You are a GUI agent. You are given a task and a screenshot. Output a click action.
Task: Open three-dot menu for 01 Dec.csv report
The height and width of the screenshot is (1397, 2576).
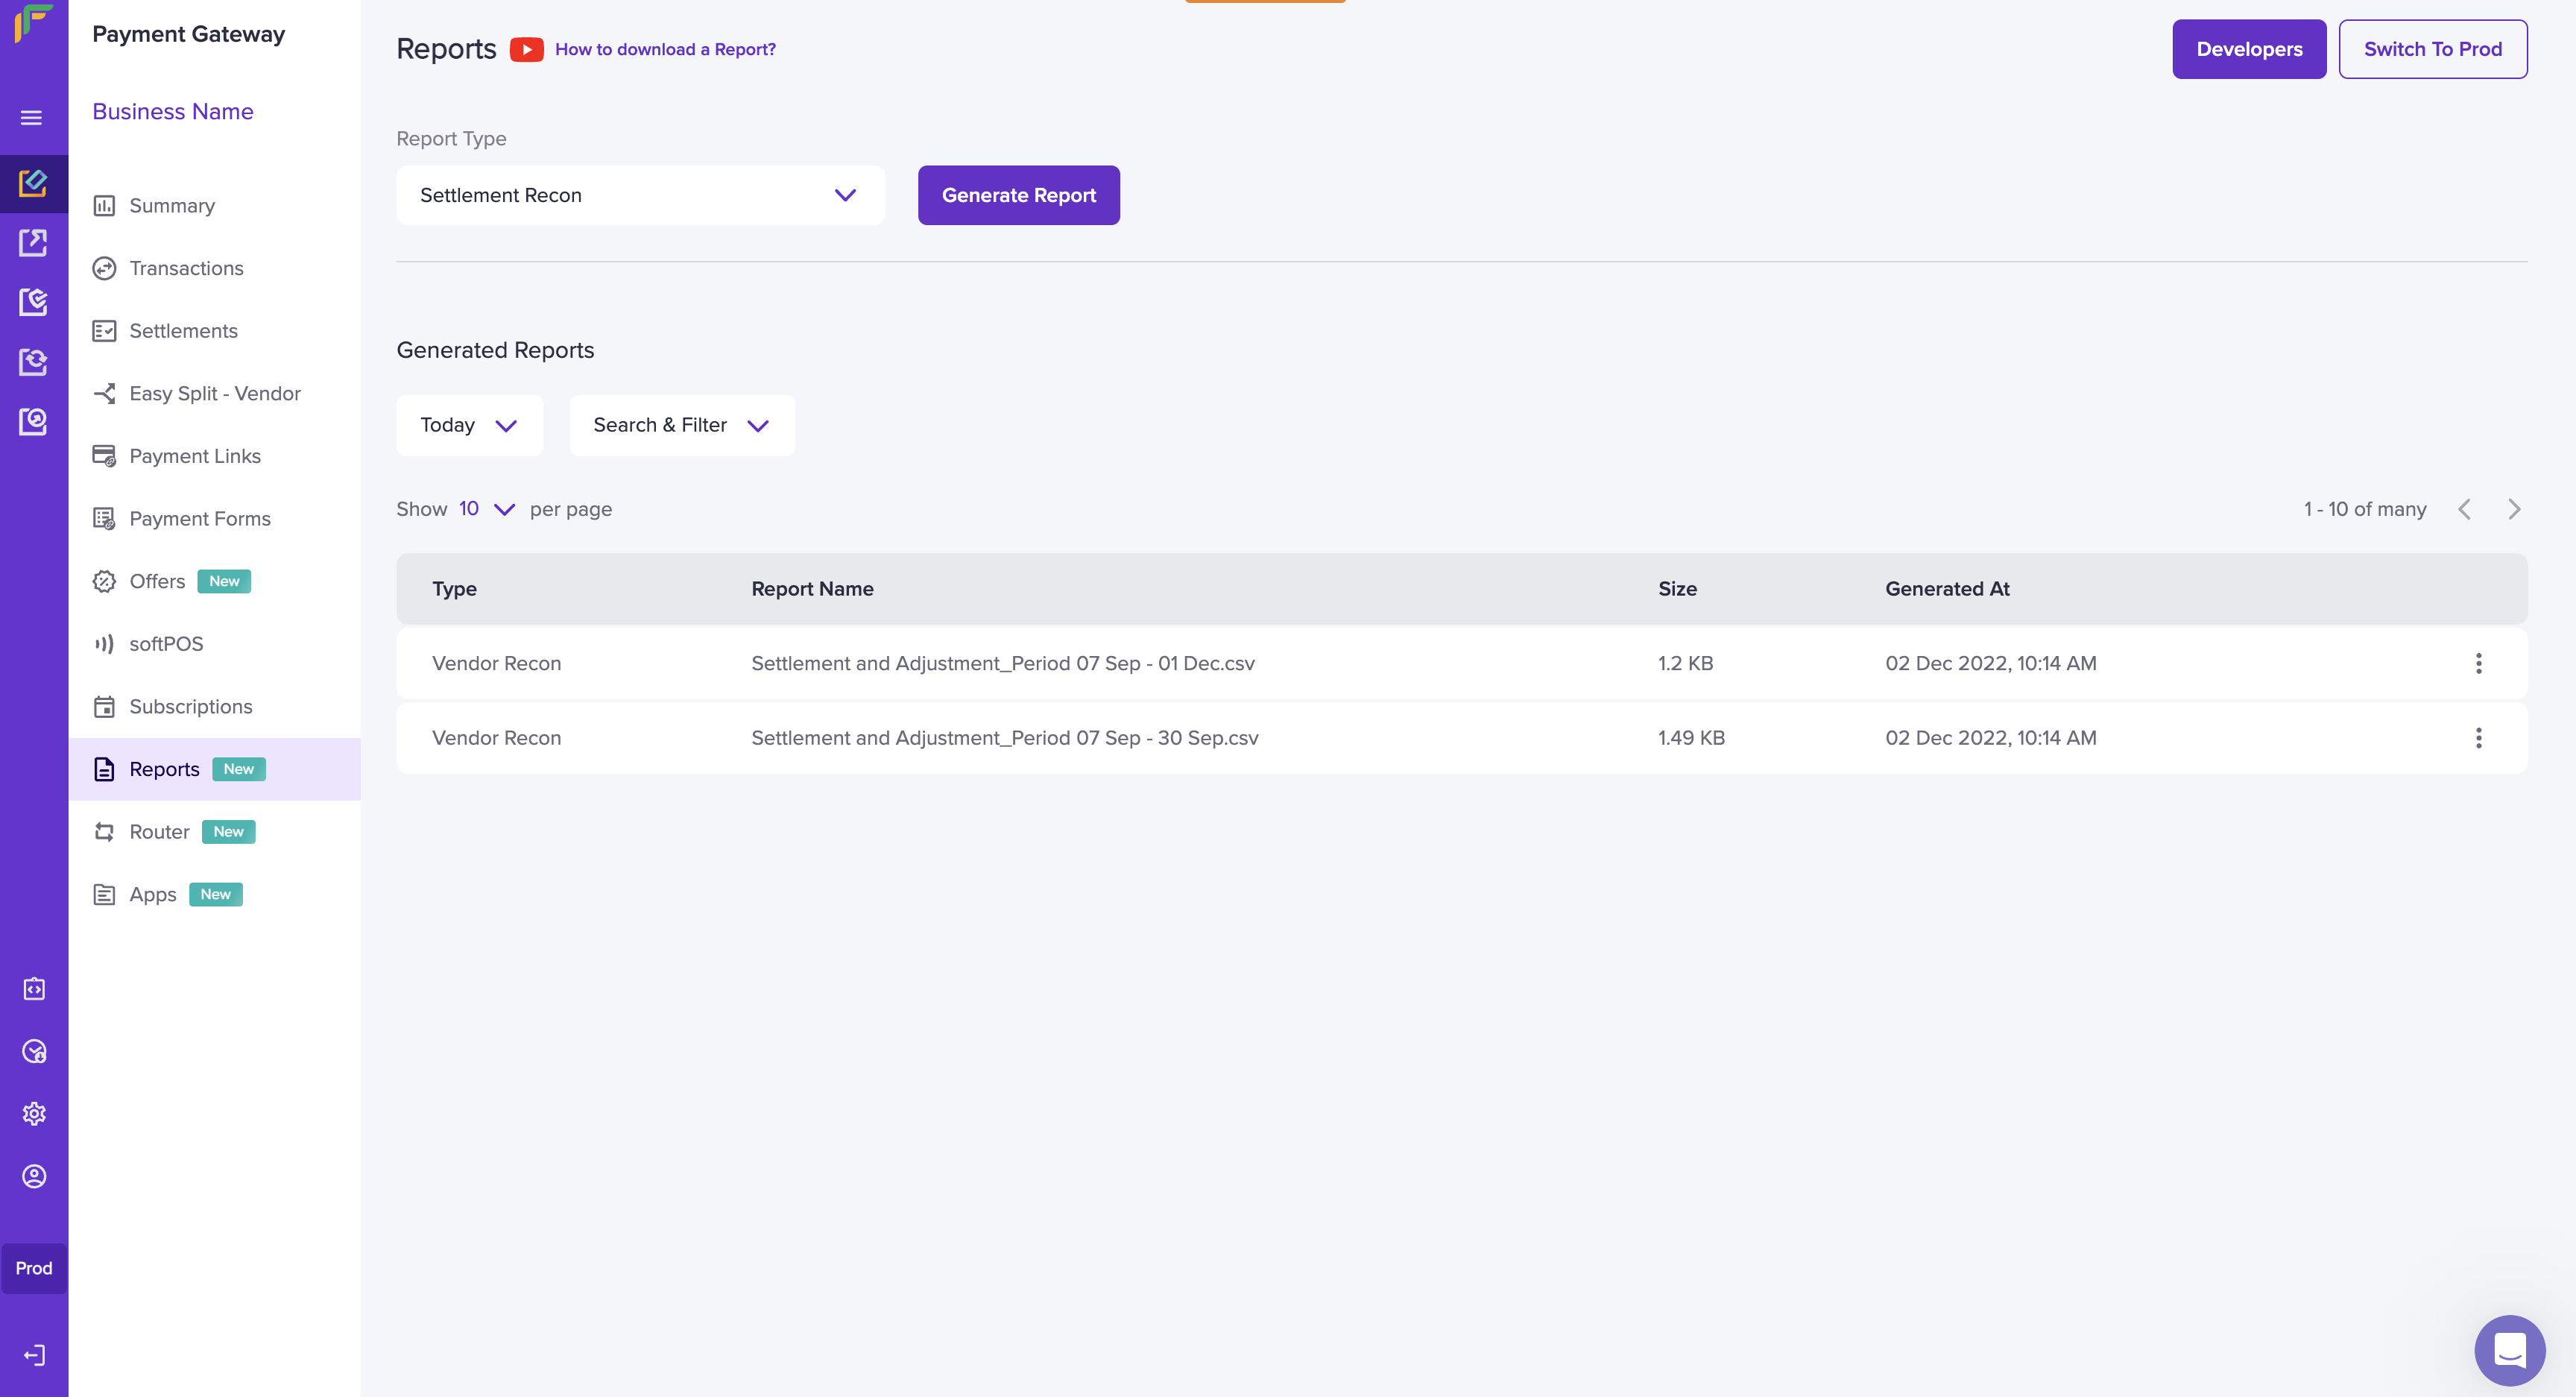pos(2478,663)
